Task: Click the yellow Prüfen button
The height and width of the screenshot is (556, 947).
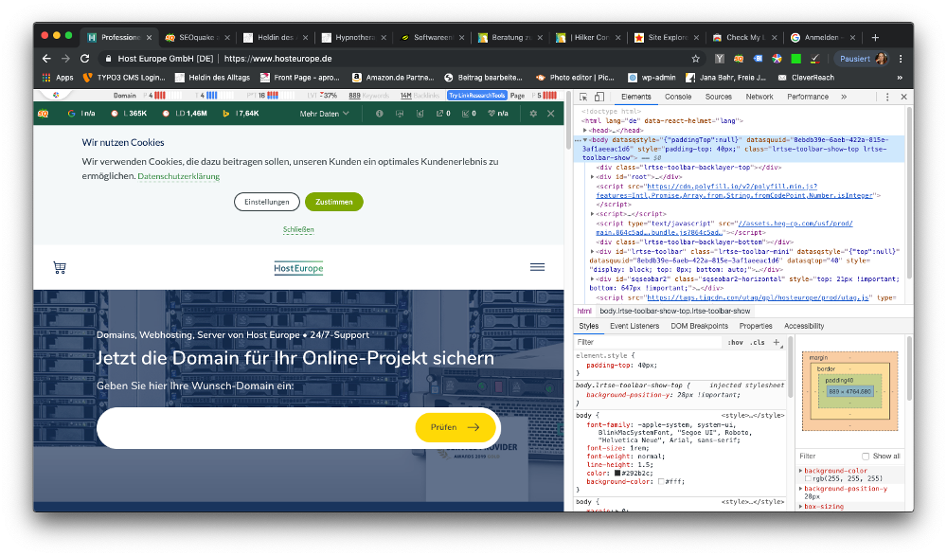Action: pyautogui.click(x=456, y=427)
